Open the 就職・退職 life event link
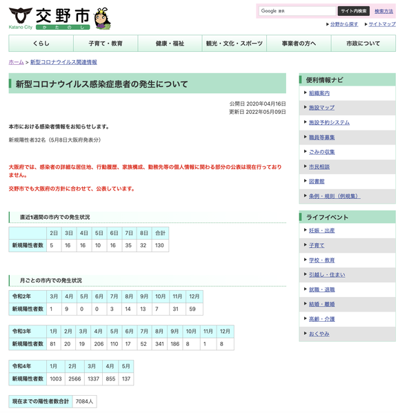 coord(321,290)
